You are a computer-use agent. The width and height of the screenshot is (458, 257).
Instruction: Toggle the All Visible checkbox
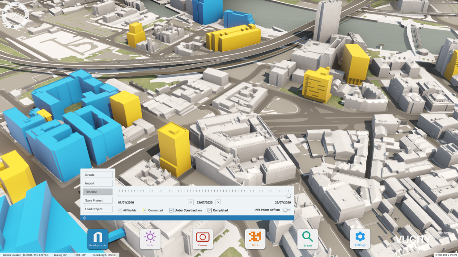point(120,210)
